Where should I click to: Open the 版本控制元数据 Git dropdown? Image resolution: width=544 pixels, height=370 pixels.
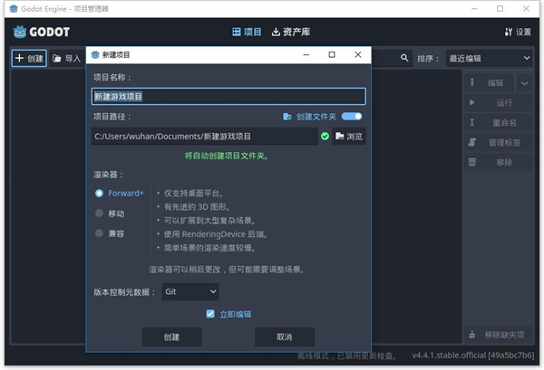190,292
